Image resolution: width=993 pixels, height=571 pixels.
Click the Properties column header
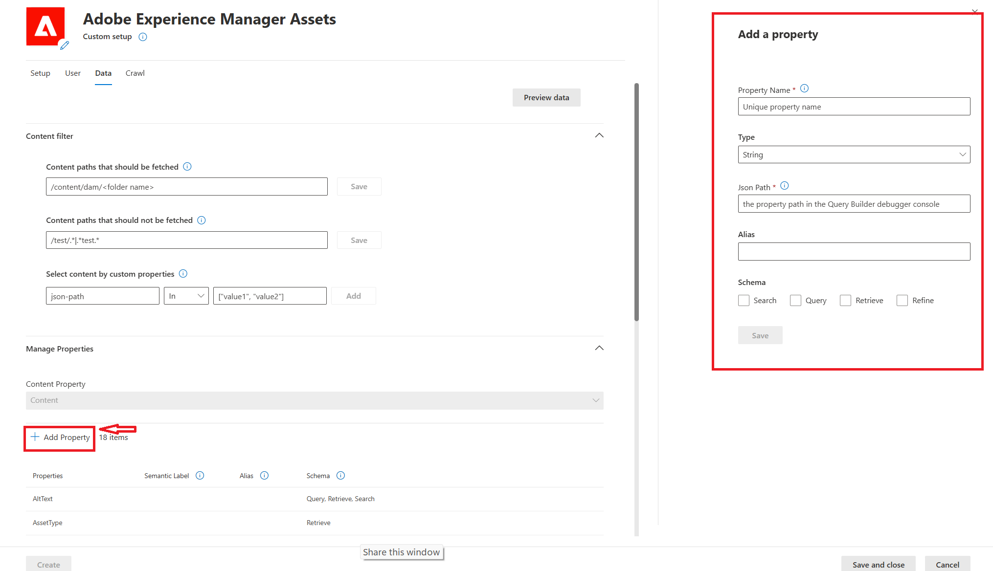click(x=47, y=476)
